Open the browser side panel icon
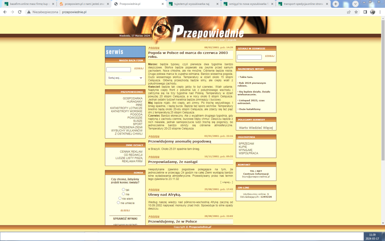The height and width of the screenshot is (241, 385). (x=365, y=12)
